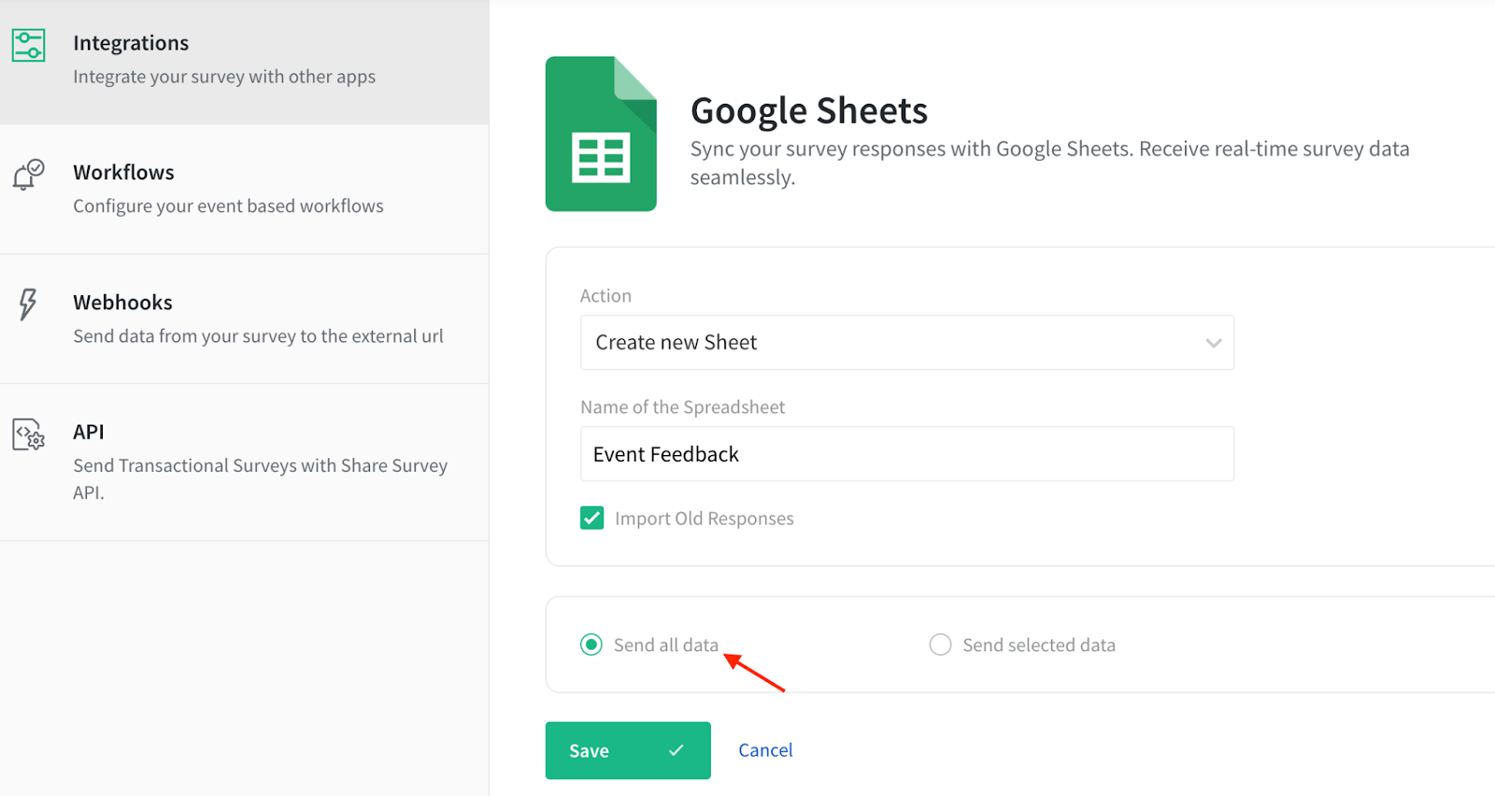The width and height of the screenshot is (1495, 796).
Task: Select the Send all data radio button
Action: (591, 645)
